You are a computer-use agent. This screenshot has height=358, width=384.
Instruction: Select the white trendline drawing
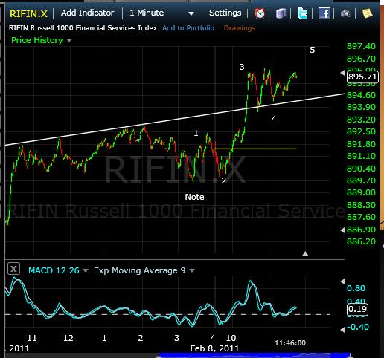(175, 120)
